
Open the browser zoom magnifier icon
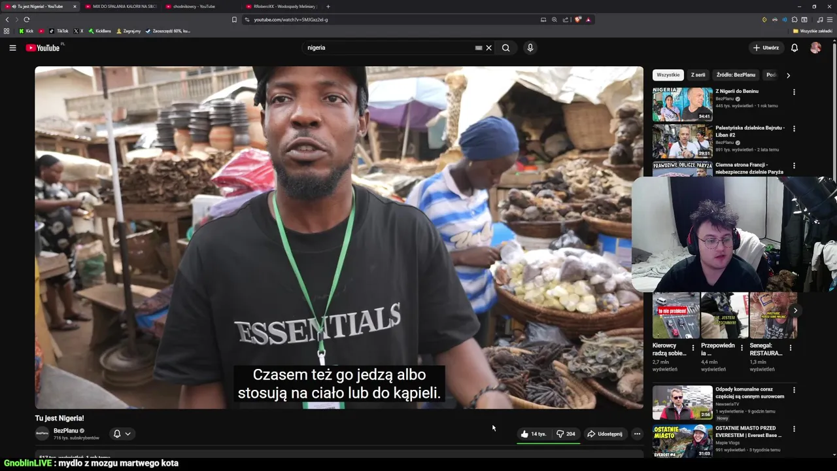(555, 20)
